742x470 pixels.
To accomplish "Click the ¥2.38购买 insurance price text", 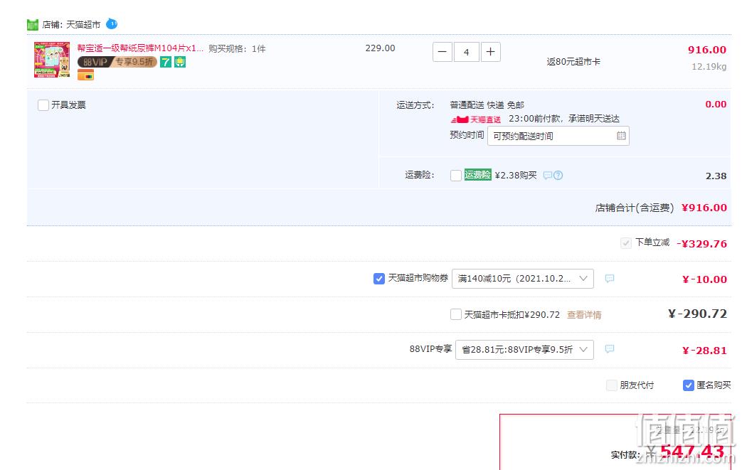I will click(x=516, y=176).
